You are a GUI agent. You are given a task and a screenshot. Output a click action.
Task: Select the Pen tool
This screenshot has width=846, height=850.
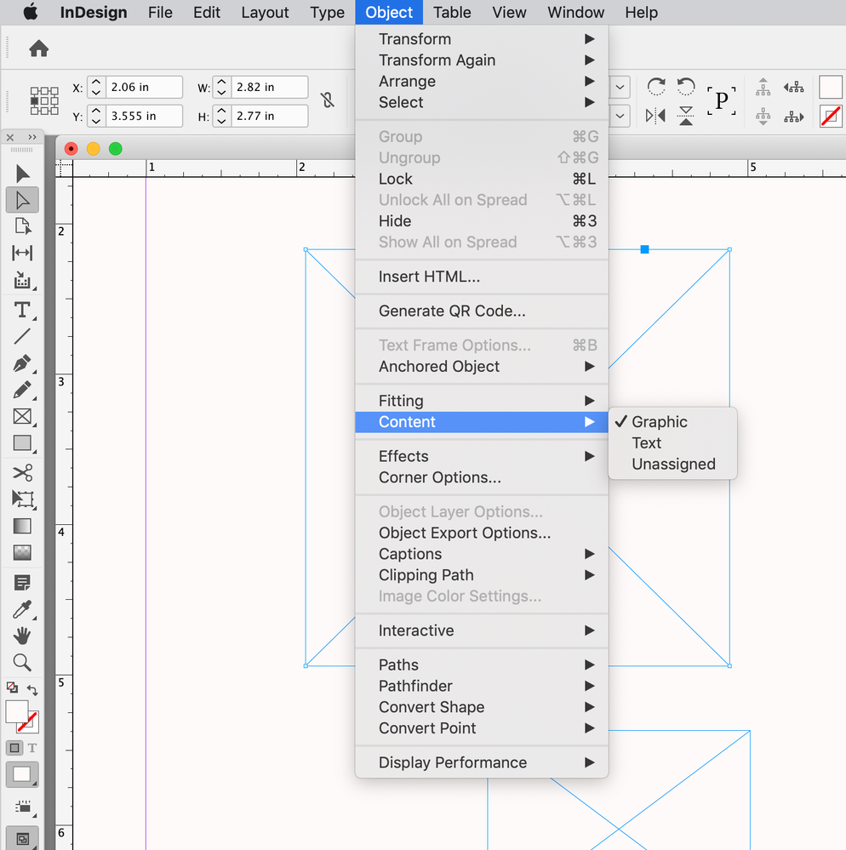point(22,363)
